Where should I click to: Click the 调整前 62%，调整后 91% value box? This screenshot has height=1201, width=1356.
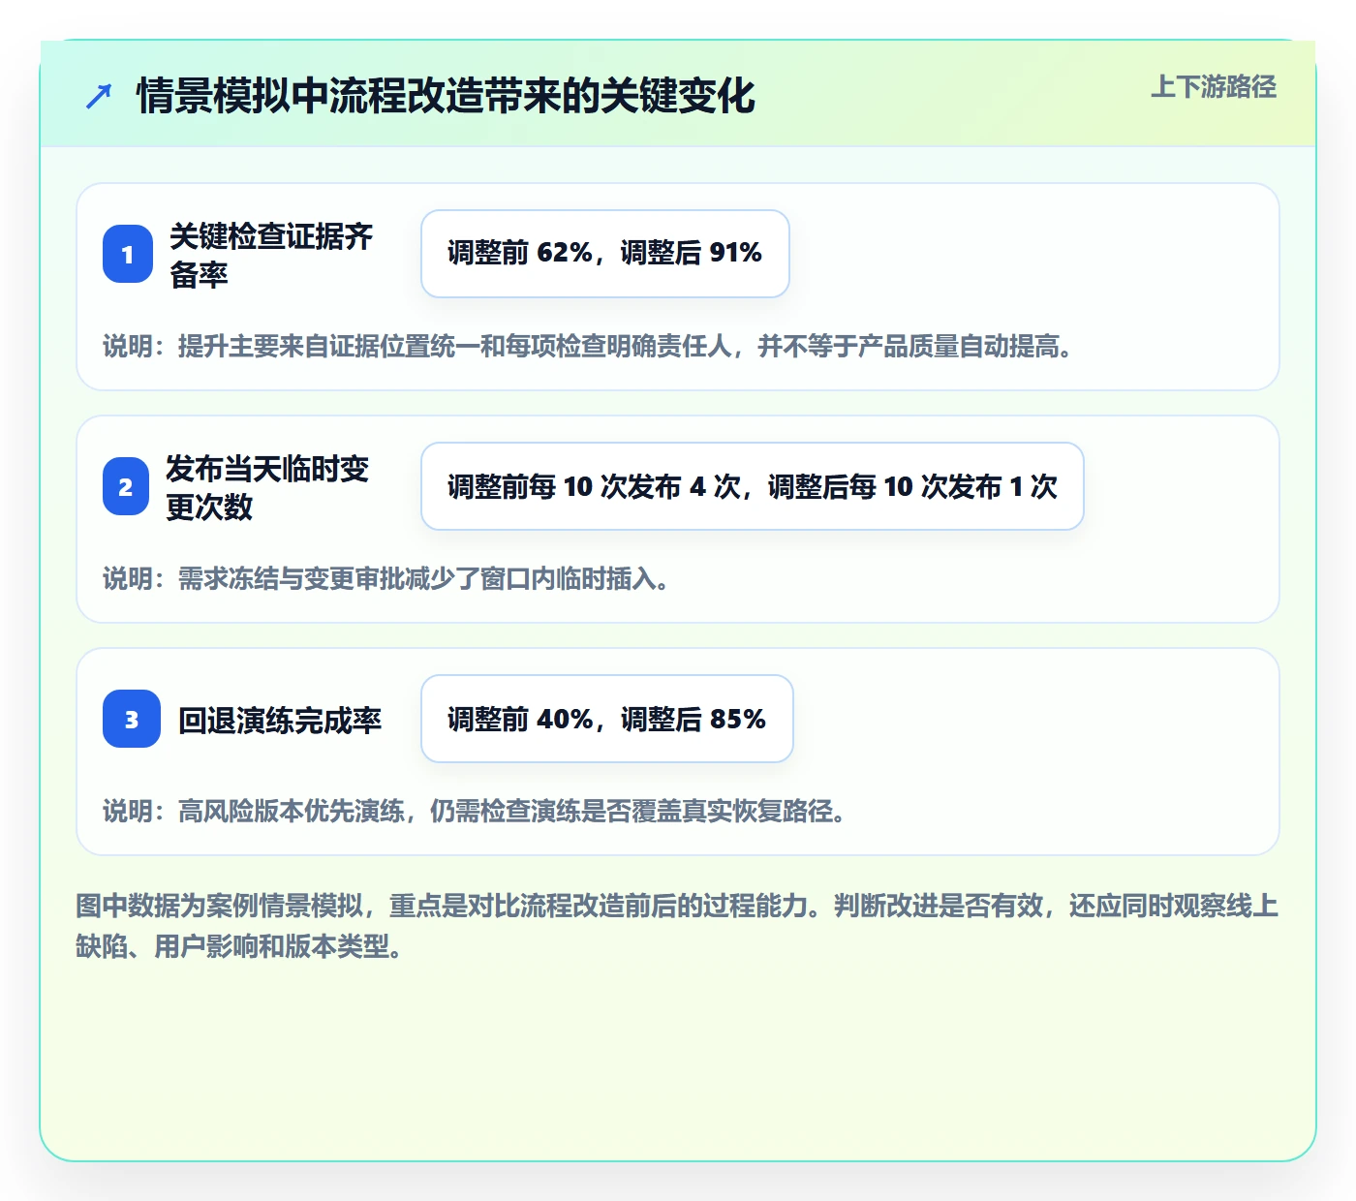click(x=605, y=254)
